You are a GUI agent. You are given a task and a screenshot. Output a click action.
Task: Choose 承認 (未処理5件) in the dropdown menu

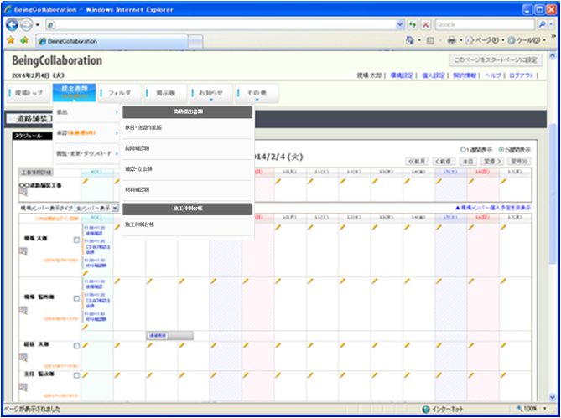86,133
